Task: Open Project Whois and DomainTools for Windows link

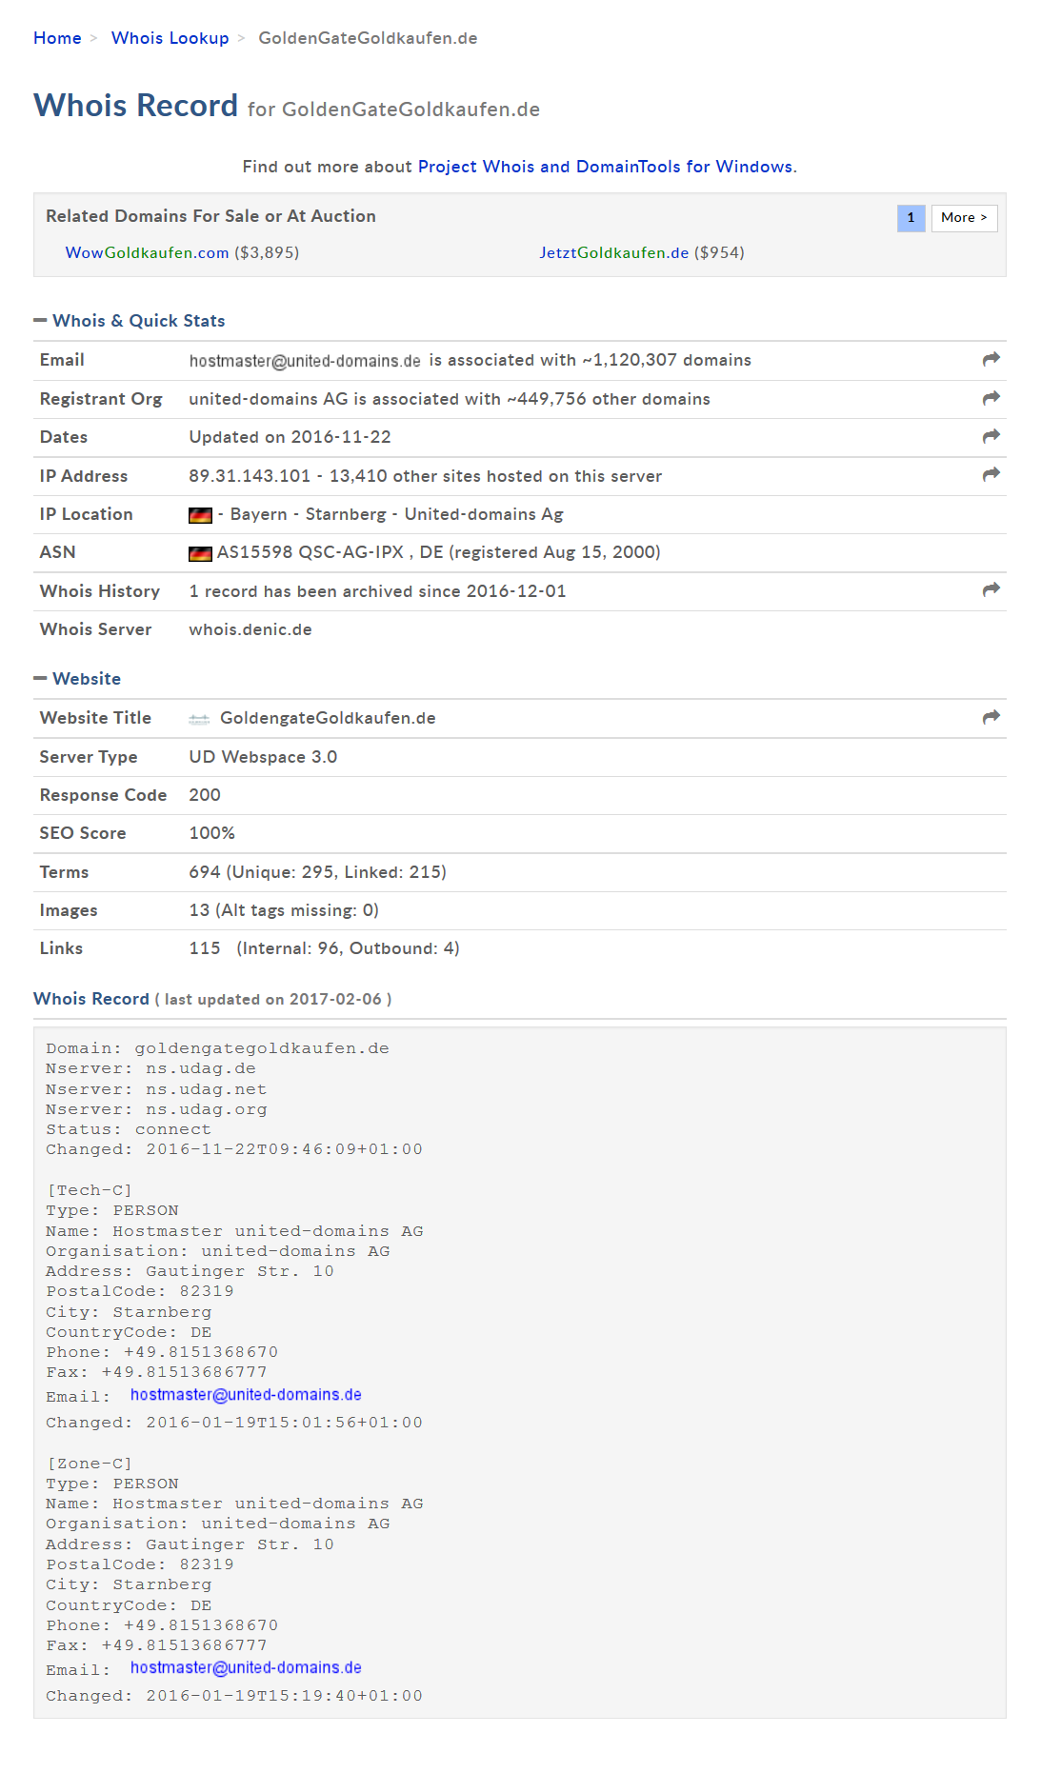Action: tap(605, 167)
